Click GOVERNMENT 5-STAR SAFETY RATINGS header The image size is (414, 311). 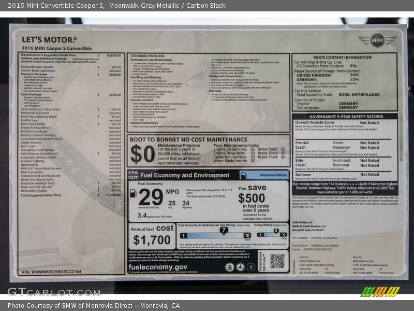(346, 117)
